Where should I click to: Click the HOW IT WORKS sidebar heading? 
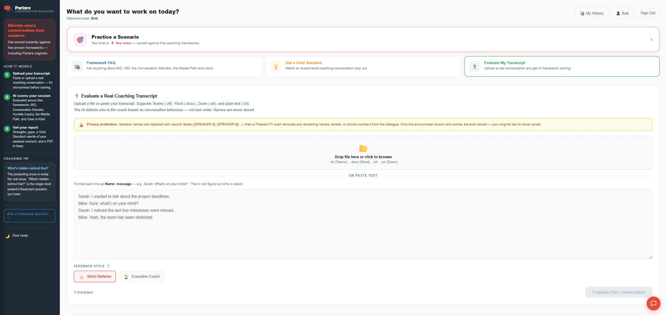18,67
